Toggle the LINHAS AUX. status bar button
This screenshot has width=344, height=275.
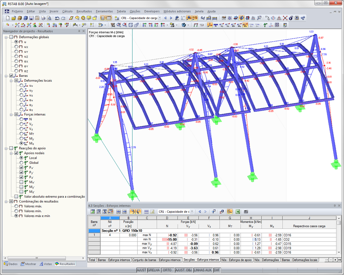tap(203, 270)
